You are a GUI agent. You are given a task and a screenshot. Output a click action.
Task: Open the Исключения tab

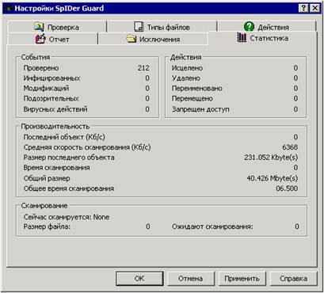tap(153, 40)
